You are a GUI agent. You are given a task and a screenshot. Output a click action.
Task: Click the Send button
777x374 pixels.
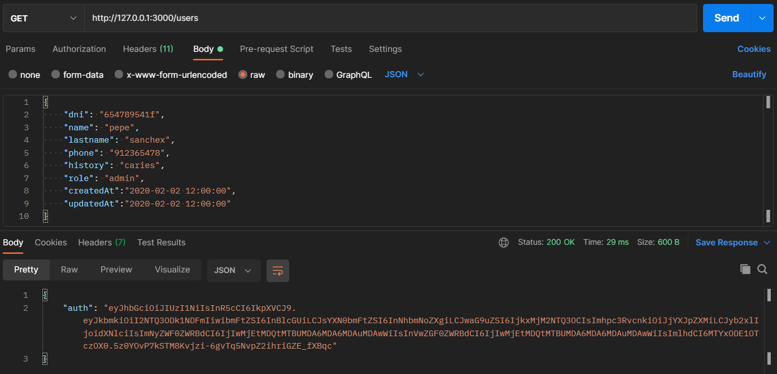(726, 17)
